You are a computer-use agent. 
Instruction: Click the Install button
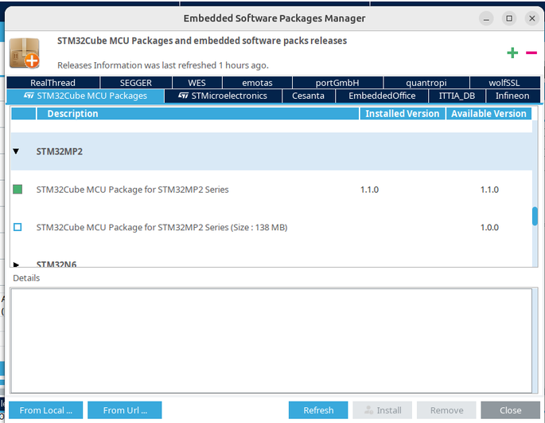pos(383,410)
